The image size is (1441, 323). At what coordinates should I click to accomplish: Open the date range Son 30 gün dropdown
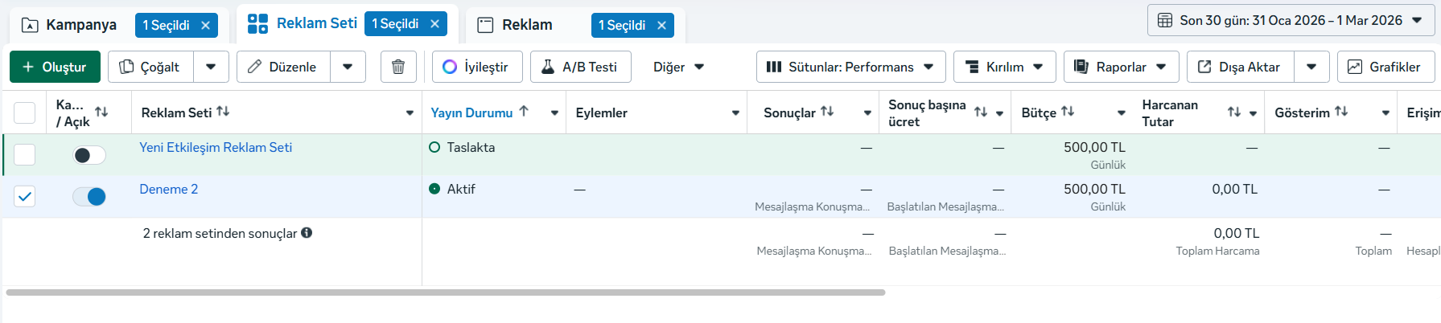(x=1290, y=21)
